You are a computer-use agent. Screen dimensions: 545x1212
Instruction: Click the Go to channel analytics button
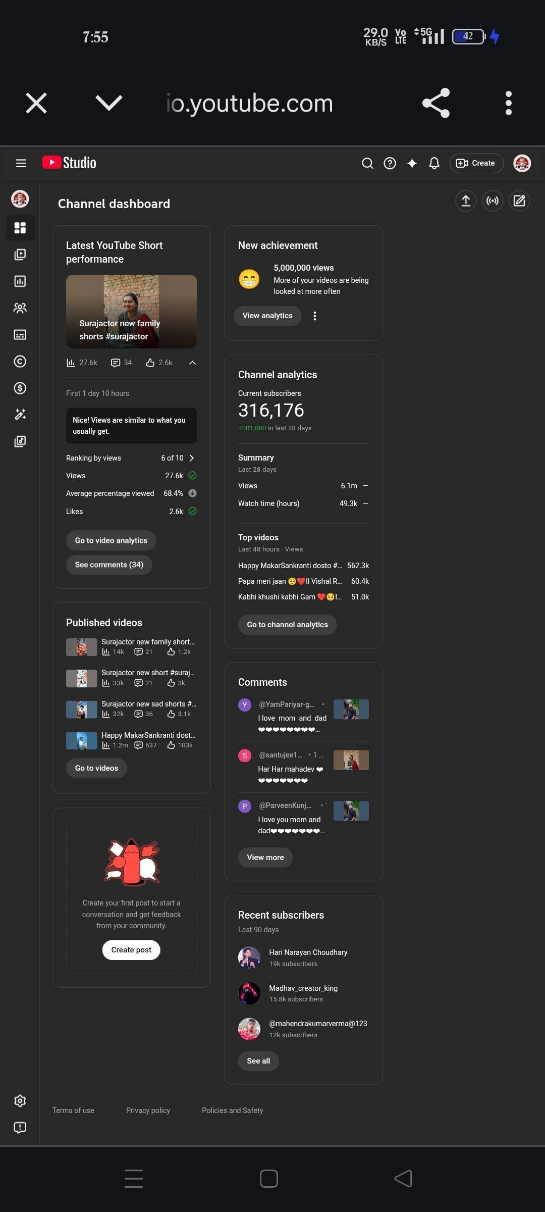pos(288,625)
